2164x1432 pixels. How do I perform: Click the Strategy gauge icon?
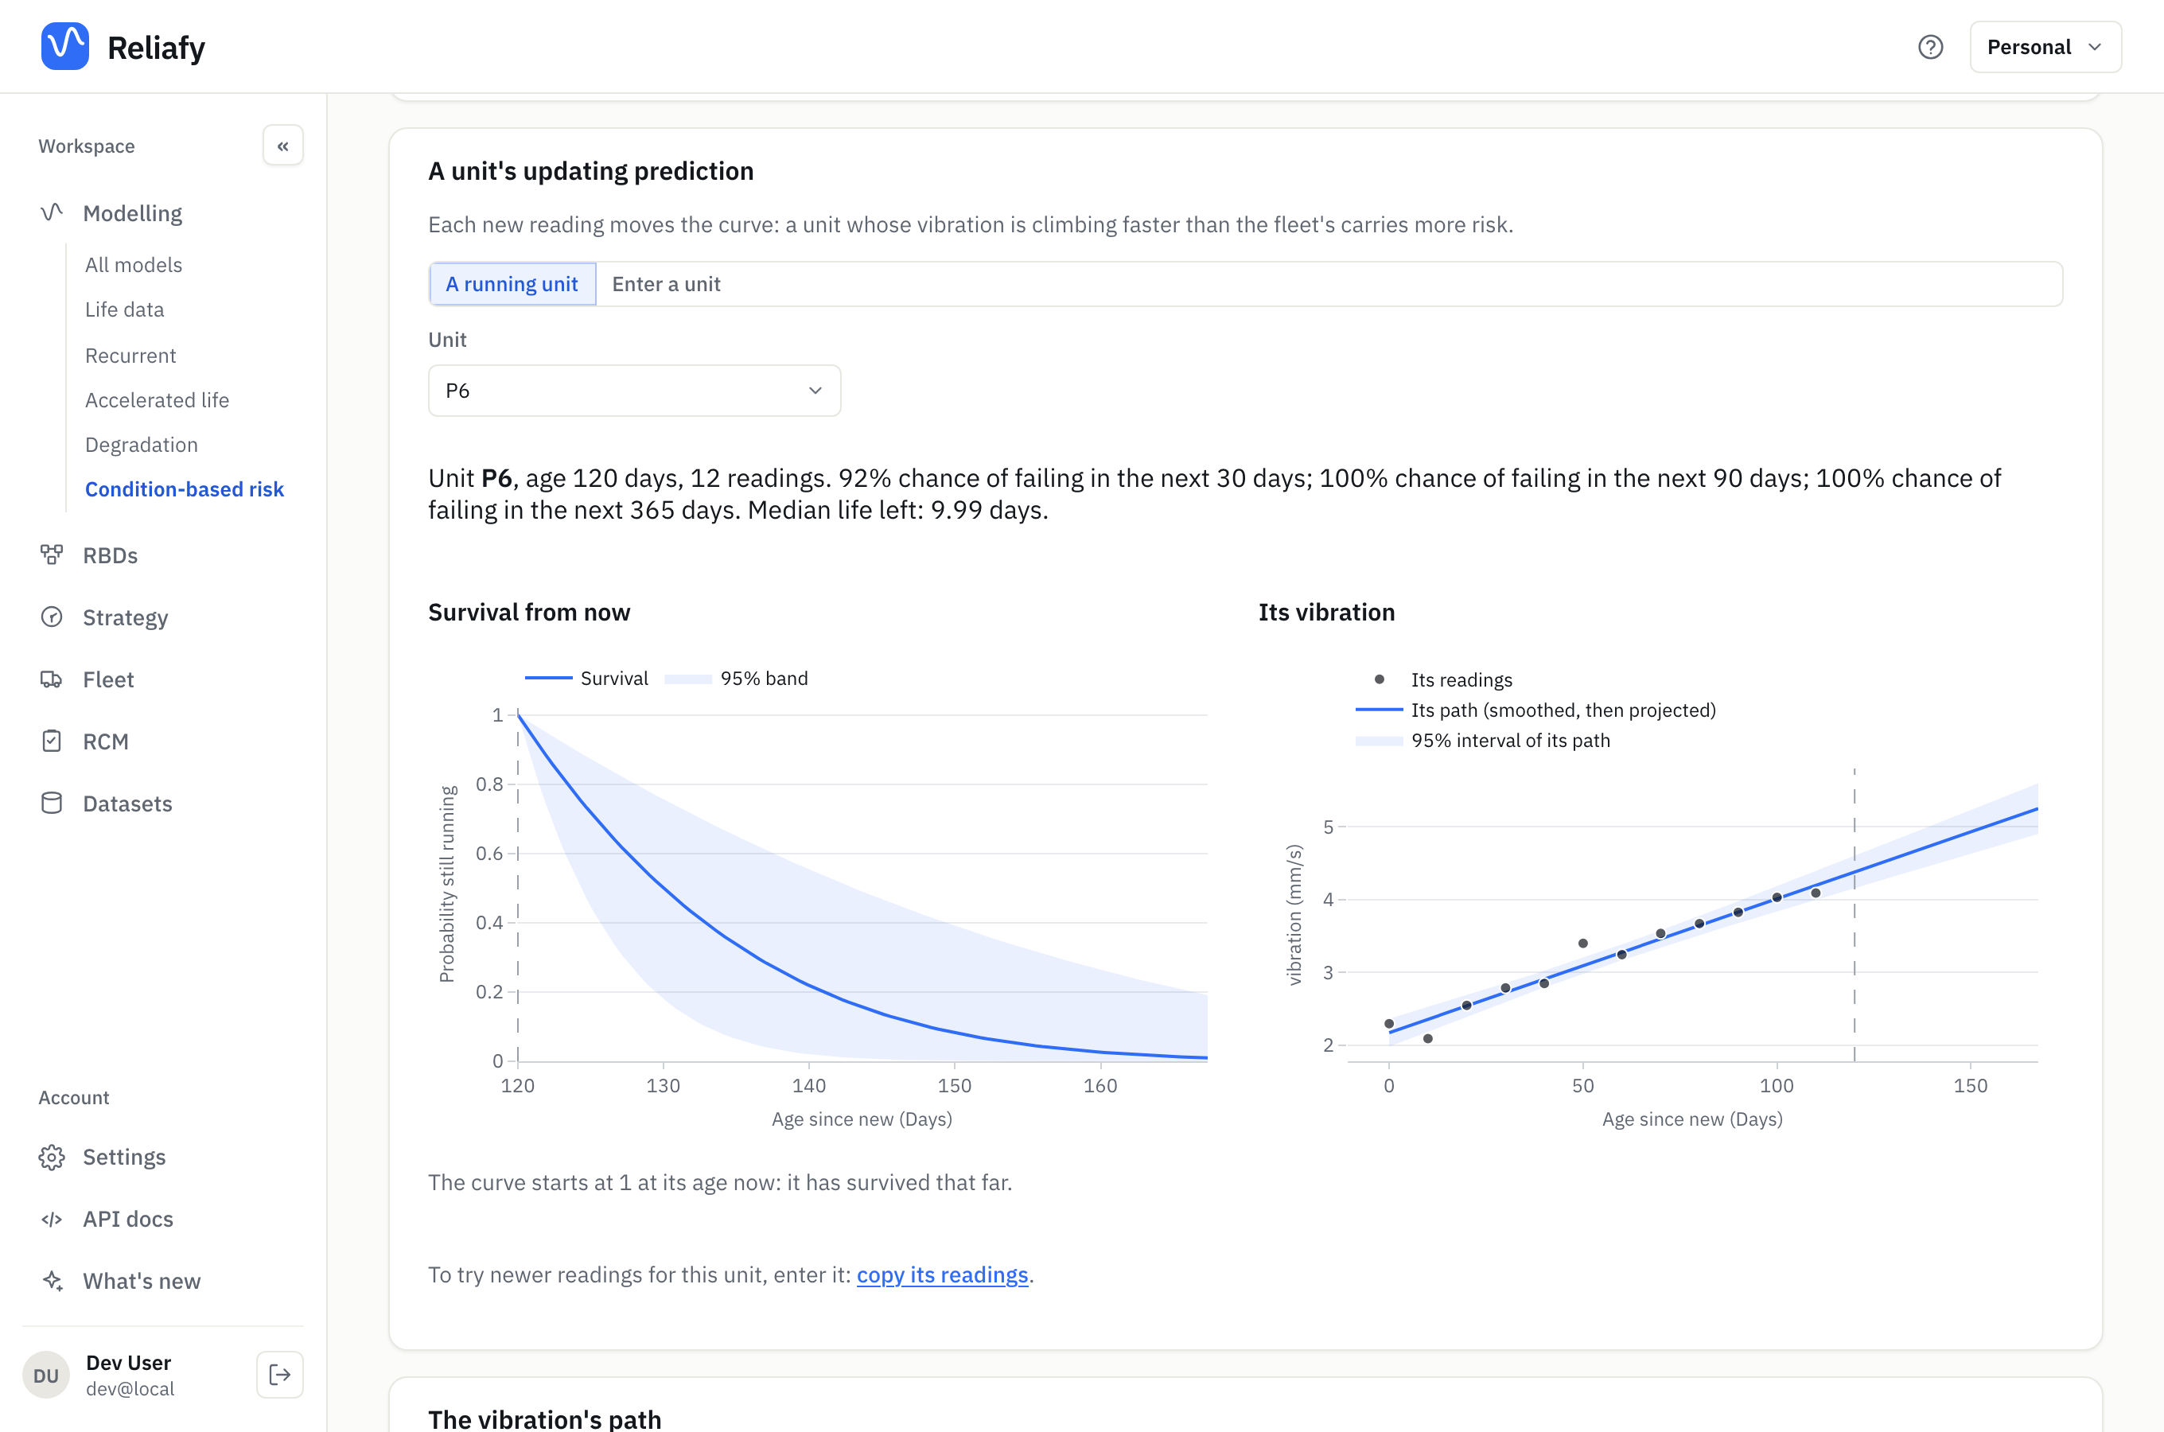52,617
